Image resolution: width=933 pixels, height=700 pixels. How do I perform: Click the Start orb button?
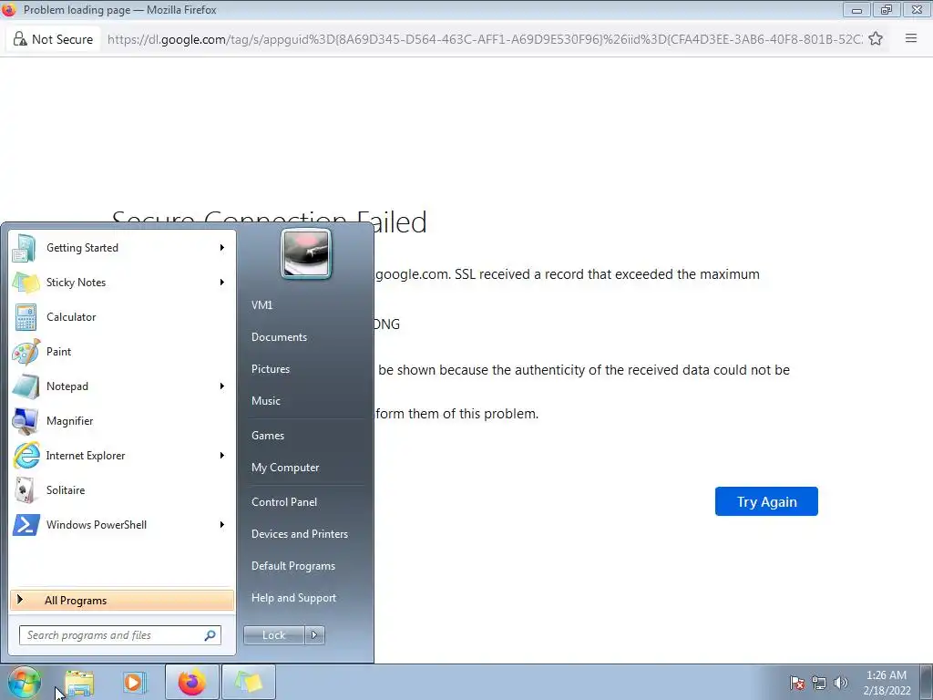[x=25, y=682]
